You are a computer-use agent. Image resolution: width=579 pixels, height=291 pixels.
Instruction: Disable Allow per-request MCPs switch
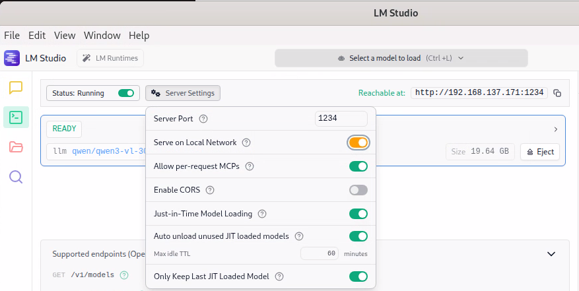(358, 166)
